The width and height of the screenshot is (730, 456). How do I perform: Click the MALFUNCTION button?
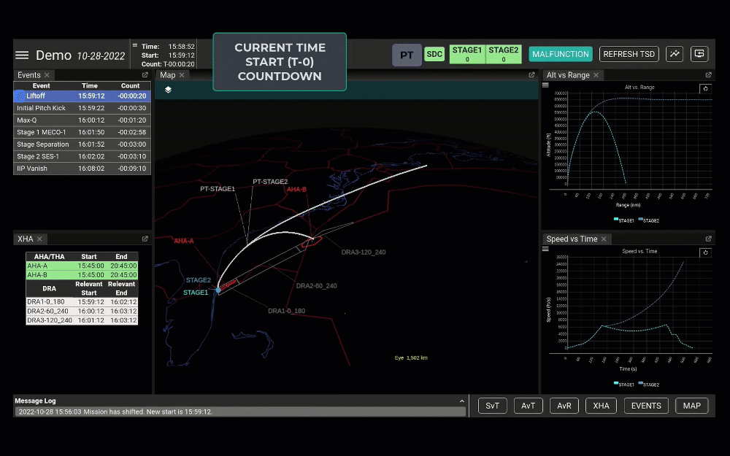tap(561, 53)
